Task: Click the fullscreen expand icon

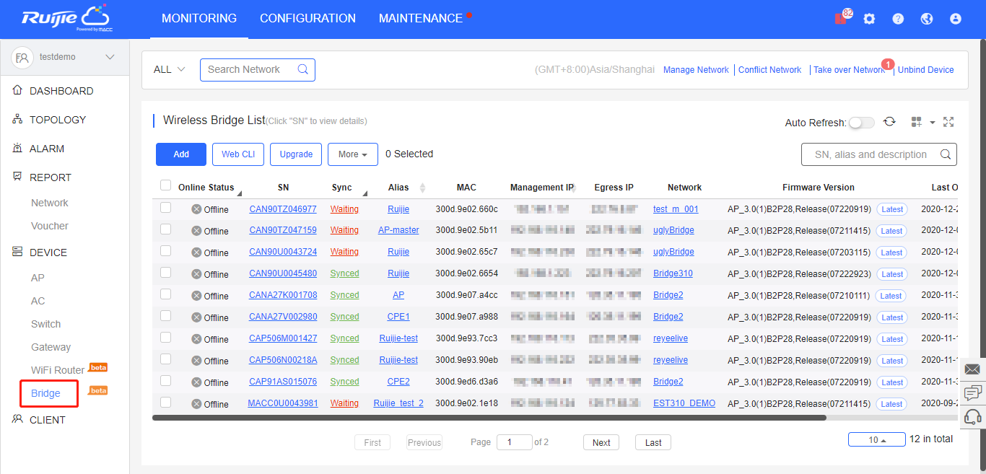Action: (x=948, y=122)
